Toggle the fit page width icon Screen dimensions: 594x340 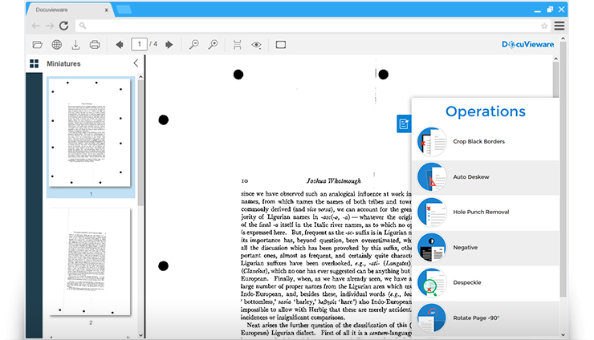pyautogui.click(x=238, y=45)
